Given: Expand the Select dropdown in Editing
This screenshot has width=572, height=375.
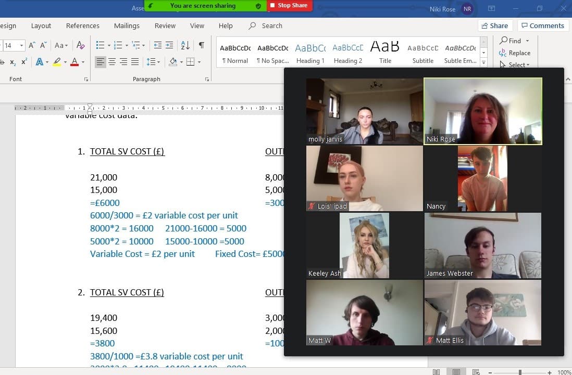Looking at the screenshot, I should [515, 65].
